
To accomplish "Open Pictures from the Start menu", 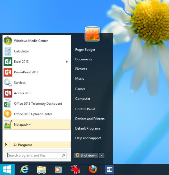I will pyautogui.click(x=81, y=69).
